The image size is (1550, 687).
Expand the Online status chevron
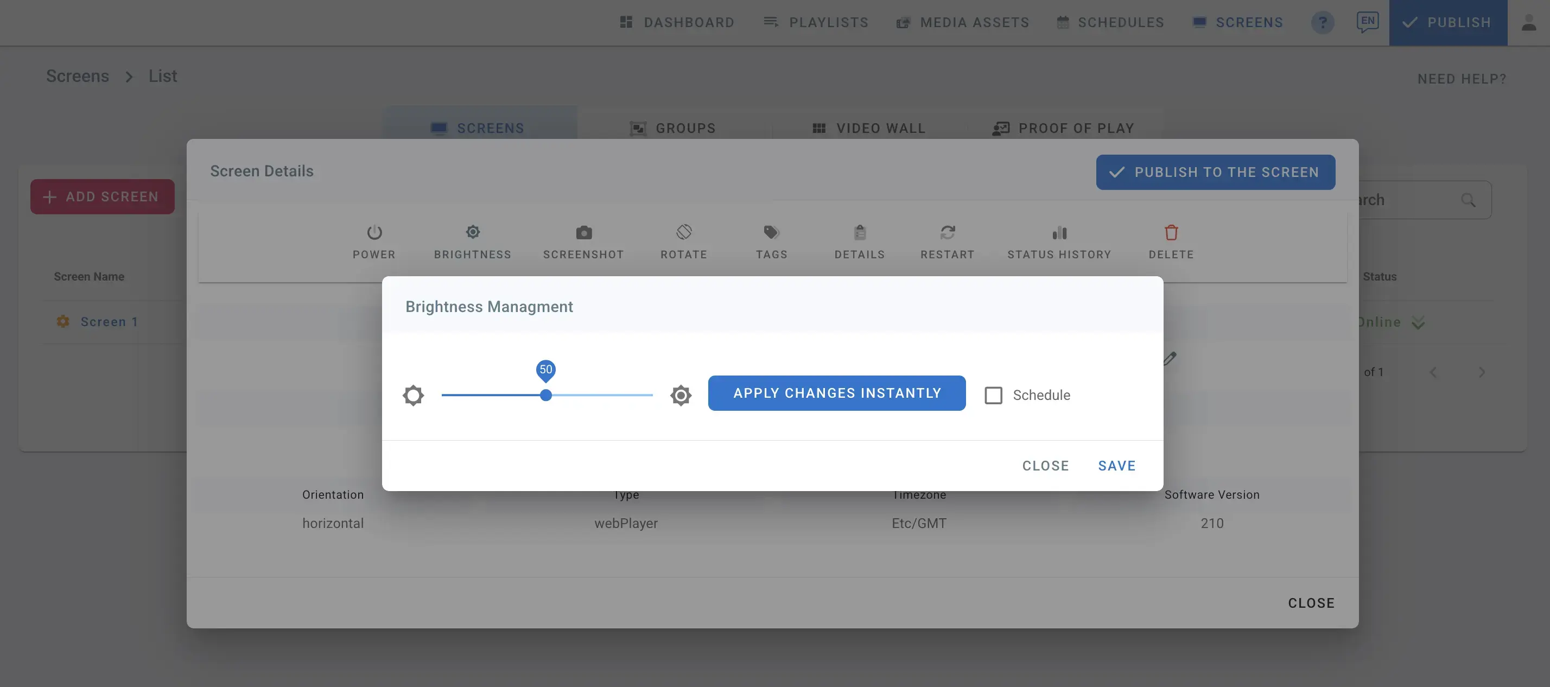1418,322
